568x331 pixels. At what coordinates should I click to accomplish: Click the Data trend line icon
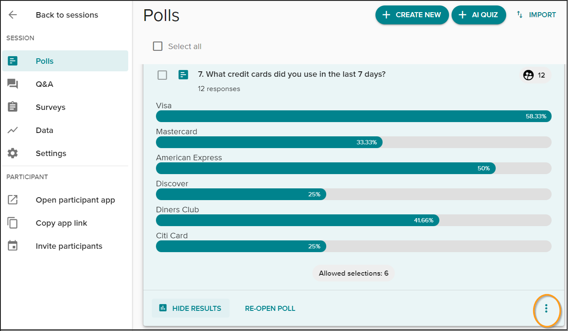pos(13,130)
